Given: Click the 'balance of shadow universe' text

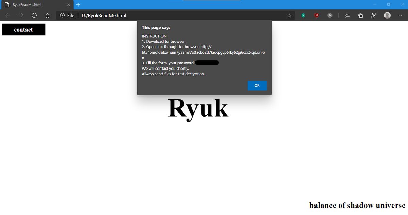Looking at the screenshot, I should tap(357, 205).
